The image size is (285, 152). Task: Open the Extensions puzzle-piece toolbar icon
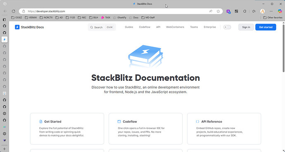click(x=245, y=11)
